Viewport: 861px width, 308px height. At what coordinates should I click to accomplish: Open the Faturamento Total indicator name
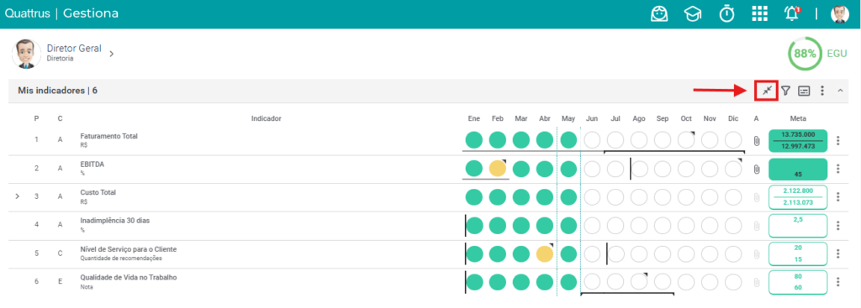[x=108, y=136]
